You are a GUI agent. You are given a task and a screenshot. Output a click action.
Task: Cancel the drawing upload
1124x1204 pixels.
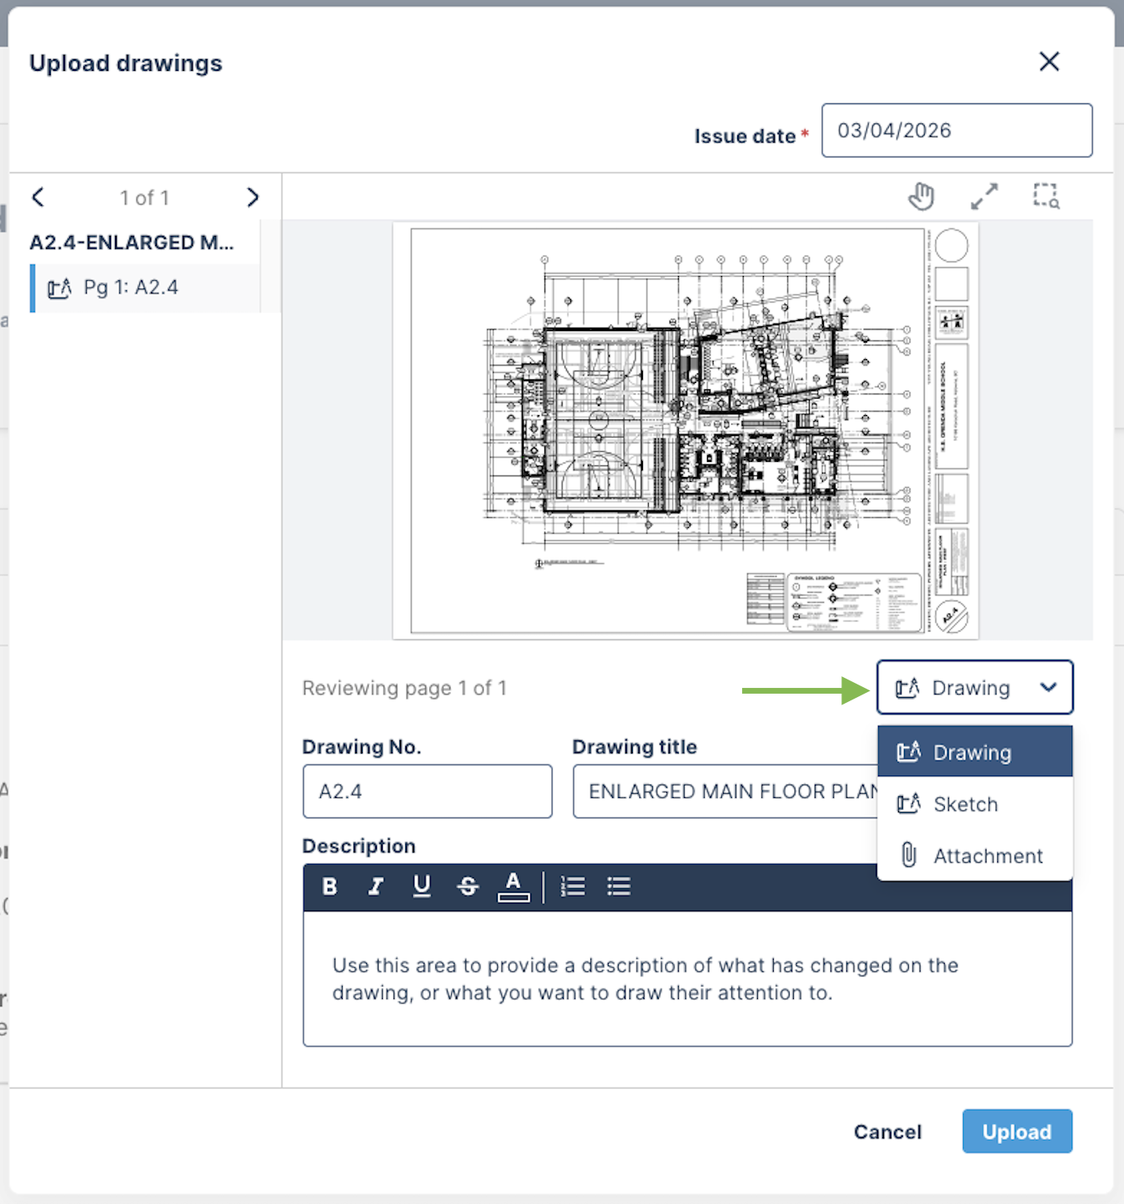click(887, 1131)
